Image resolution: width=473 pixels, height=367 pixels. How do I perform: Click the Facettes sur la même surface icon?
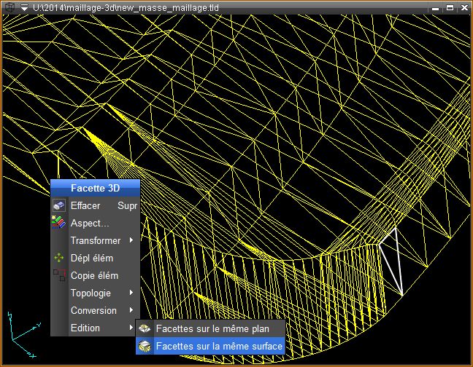click(146, 347)
